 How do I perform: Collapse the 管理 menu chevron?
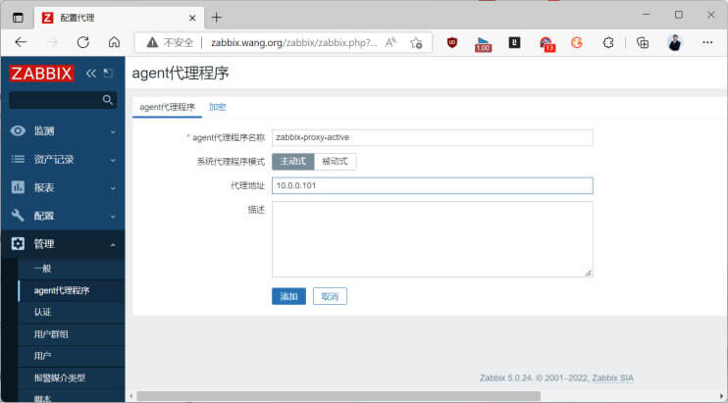pos(113,245)
